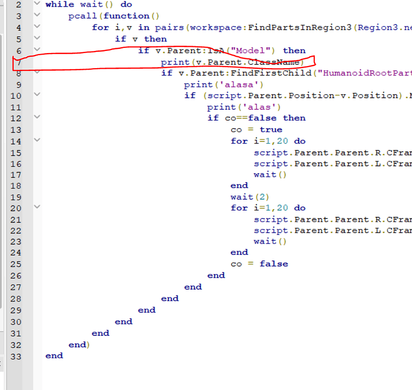Collapse the 'if co==false' fold at line 12
The image size is (412, 390).
tap(37, 117)
